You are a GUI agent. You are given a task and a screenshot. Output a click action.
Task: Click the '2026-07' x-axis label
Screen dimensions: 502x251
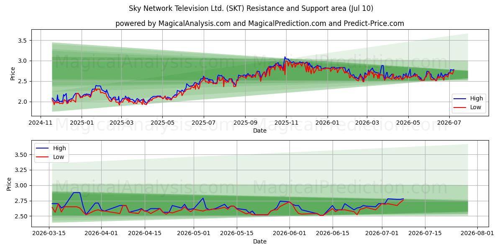449,123
